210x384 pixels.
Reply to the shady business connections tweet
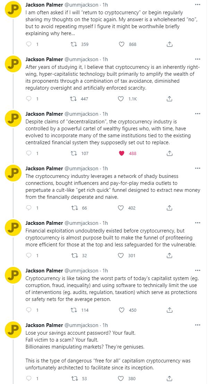pos(29,208)
